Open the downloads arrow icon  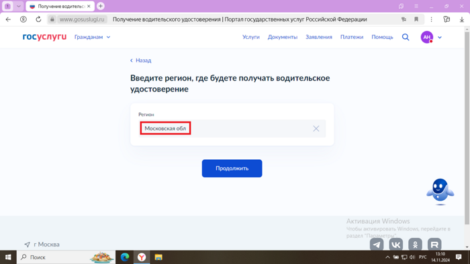coord(462,19)
